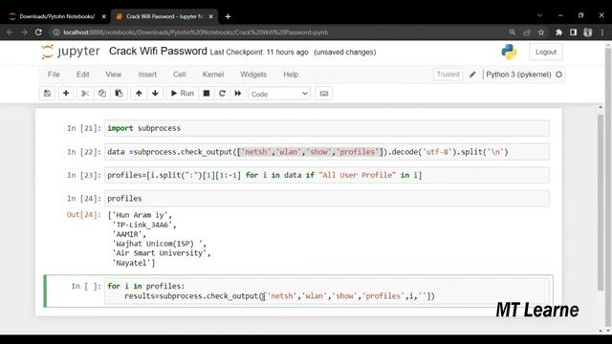Save notebook with the floppy disk icon

click(47, 94)
